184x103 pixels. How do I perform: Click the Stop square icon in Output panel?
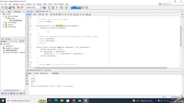[x=27, y=81]
